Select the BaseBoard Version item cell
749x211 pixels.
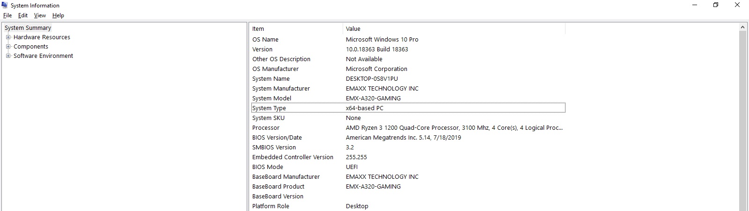pos(278,197)
